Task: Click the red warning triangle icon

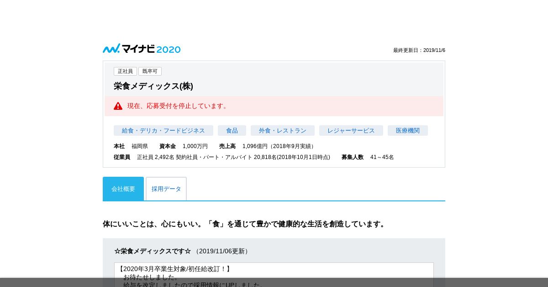Action: pos(118,106)
